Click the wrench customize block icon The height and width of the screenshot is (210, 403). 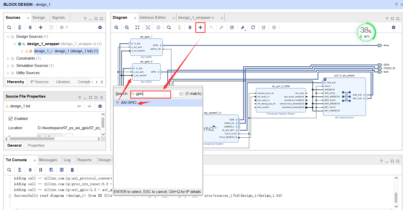[221, 28]
